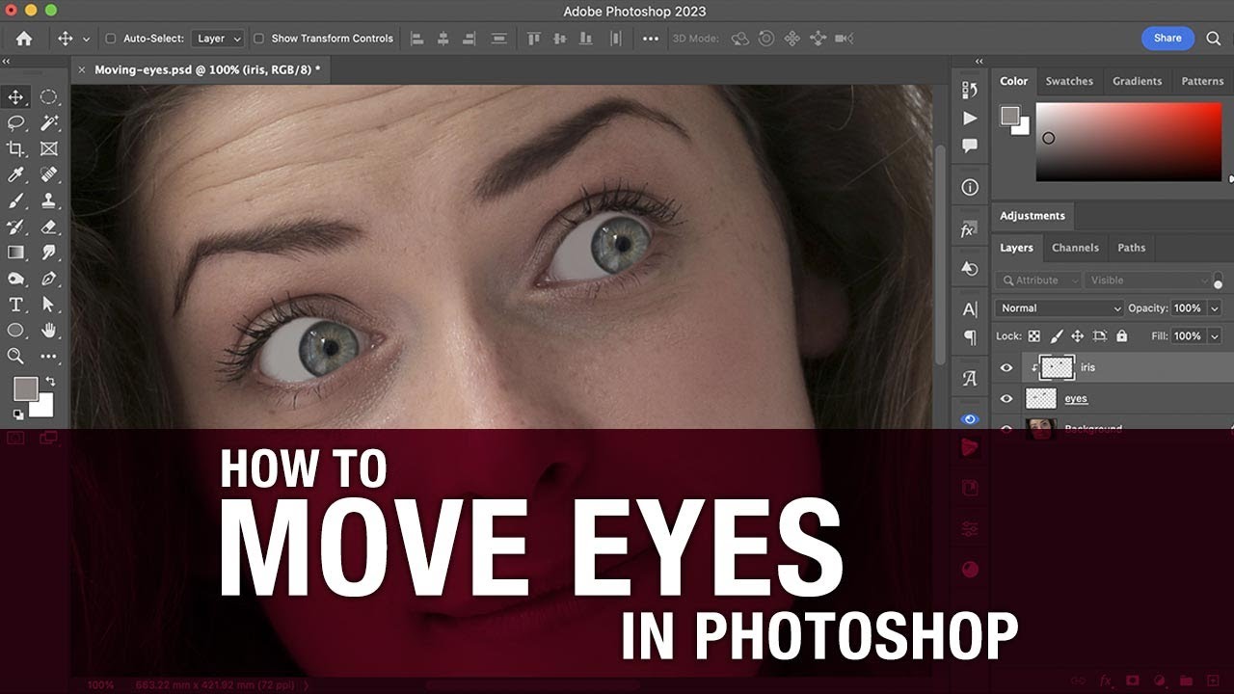1234x694 pixels.
Task: Switch to the Channels tab
Action: [x=1075, y=248]
